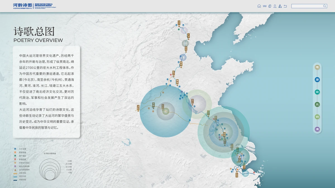Click the 河韵诗图 logo

tap(22, 5)
